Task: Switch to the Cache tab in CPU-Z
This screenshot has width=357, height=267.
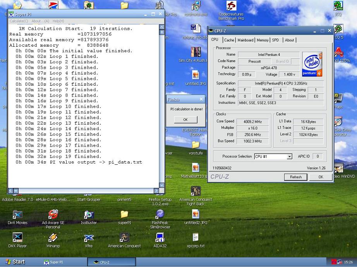Action: point(229,40)
